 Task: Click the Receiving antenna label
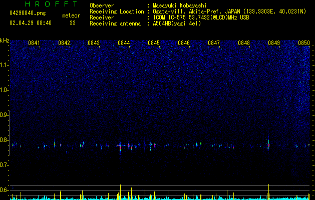coord(115,23)
